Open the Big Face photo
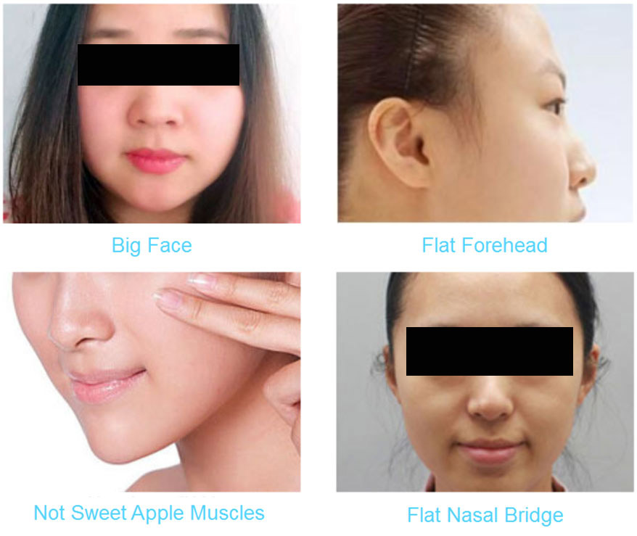The height and width of the screenshot is (536, 637). coord(152,113)
